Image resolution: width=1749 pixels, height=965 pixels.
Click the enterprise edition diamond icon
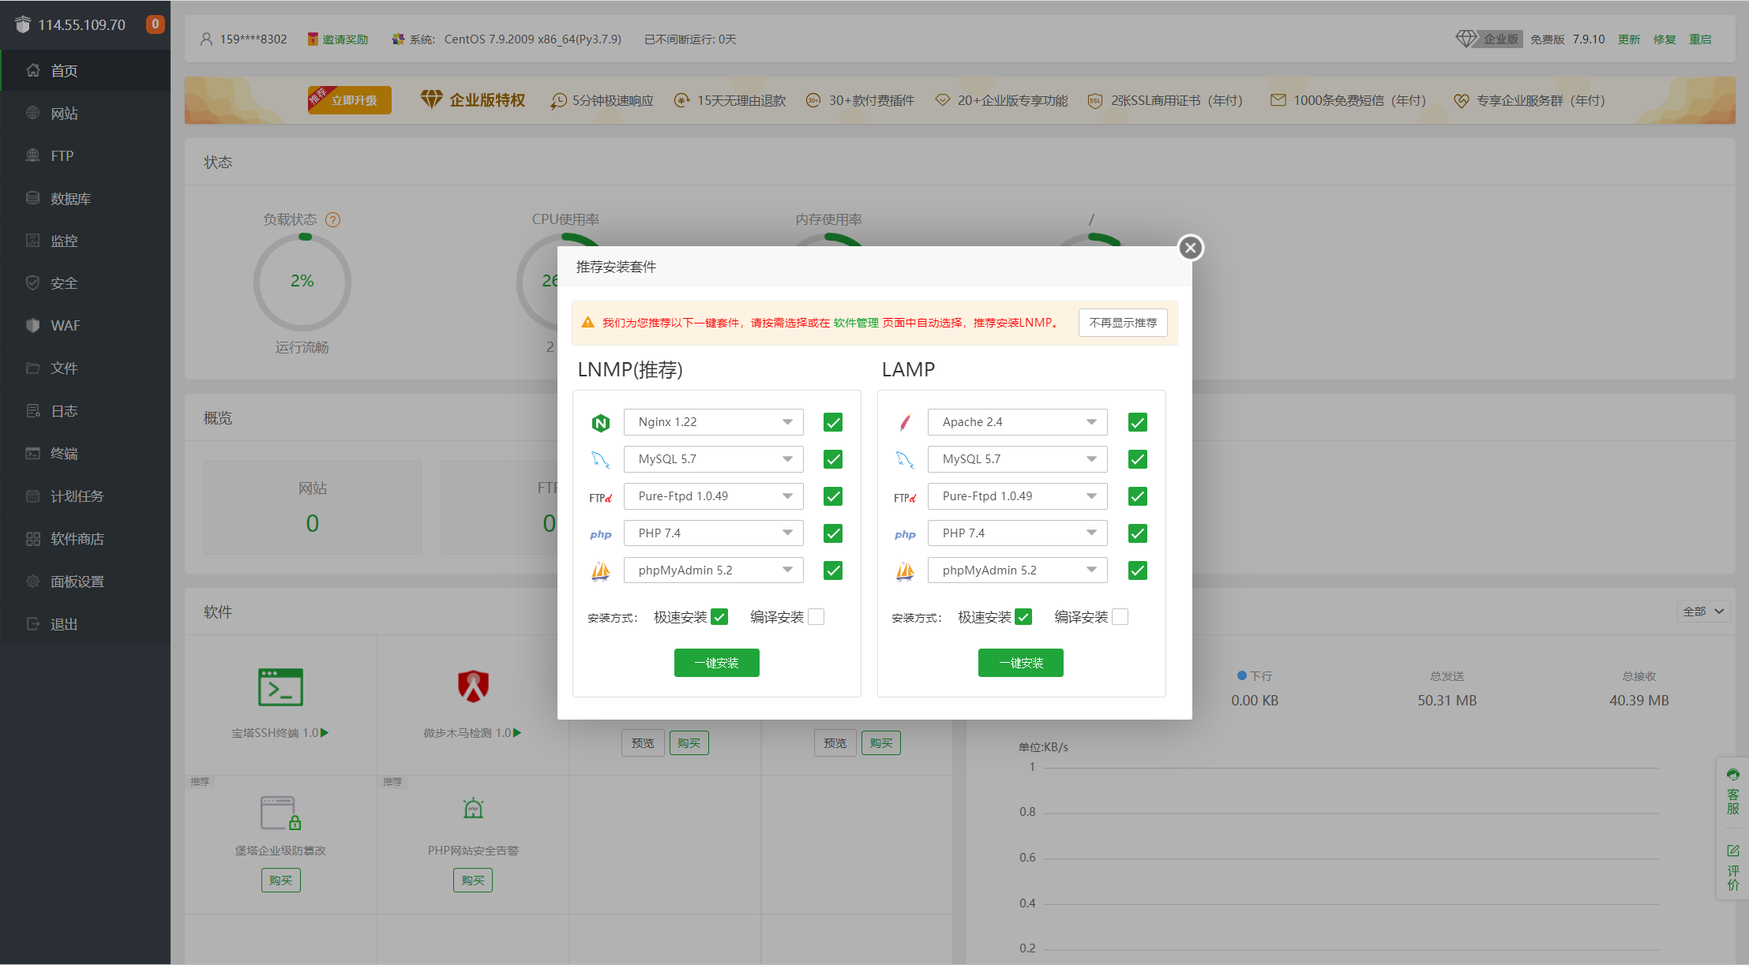point(1466,39)
